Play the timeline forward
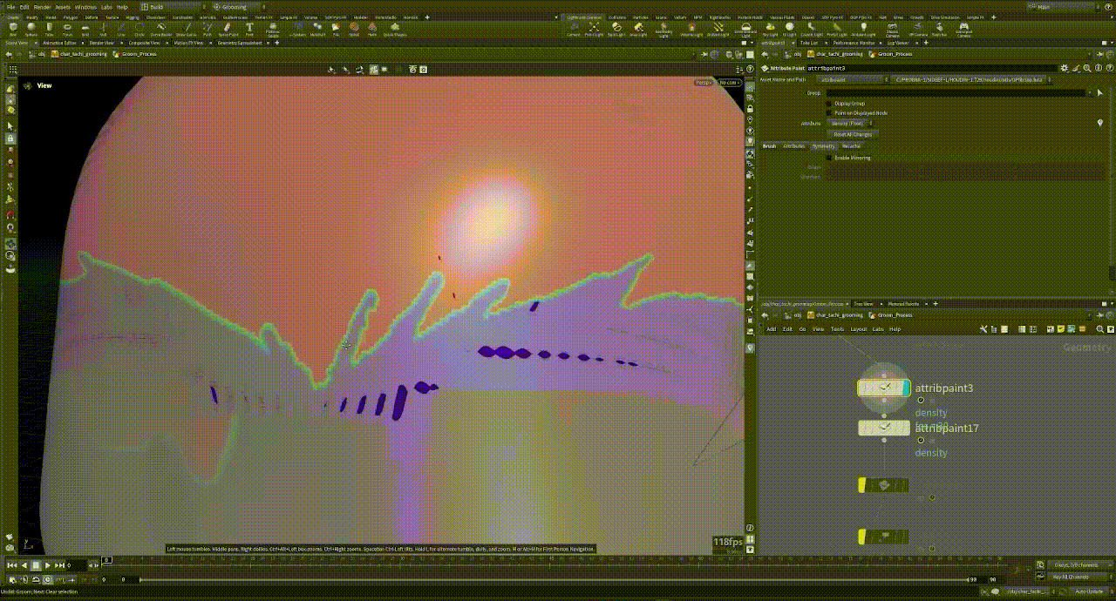 tap(47, 565)
